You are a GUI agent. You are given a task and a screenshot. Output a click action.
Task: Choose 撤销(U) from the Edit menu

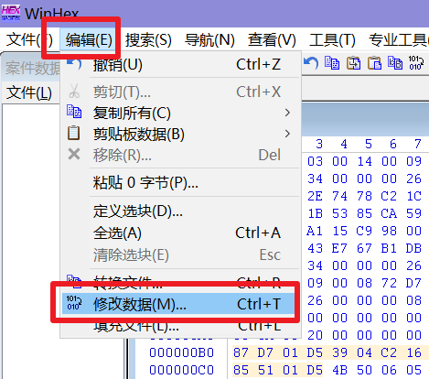point(180,65)
